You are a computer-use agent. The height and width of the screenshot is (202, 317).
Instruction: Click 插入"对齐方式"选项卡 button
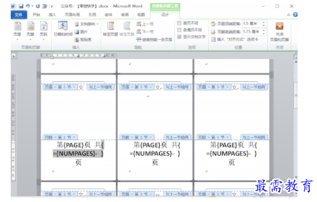[235, 39]
